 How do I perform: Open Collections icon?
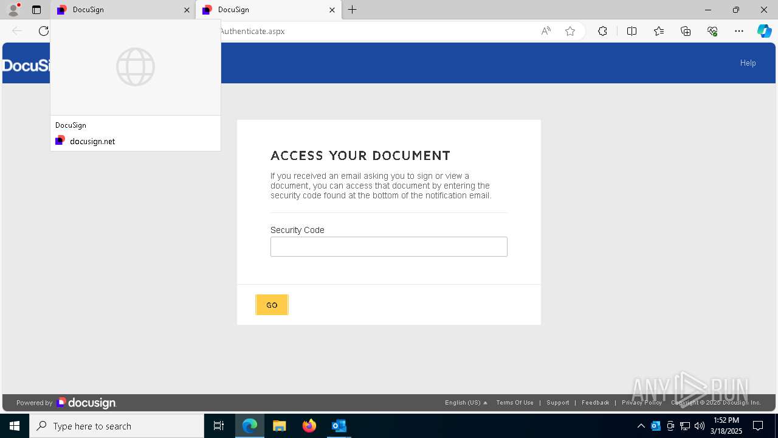click(x=686, y=31)
